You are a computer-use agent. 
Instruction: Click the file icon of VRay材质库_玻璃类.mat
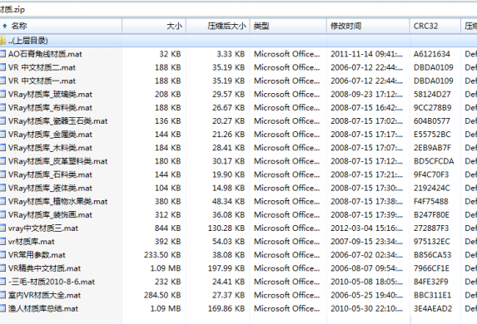pos(2,94)
